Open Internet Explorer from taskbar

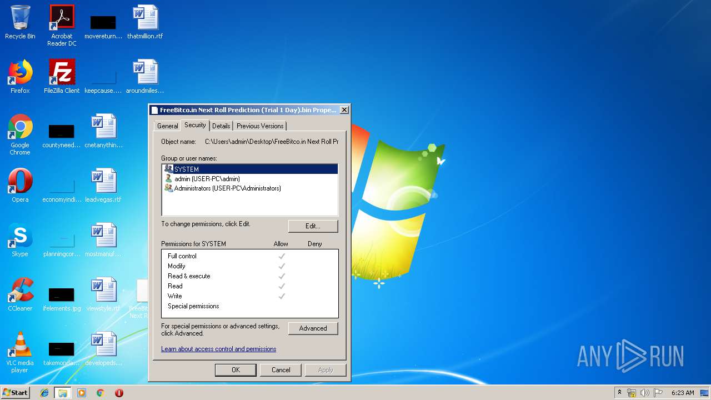coord(44,393)
